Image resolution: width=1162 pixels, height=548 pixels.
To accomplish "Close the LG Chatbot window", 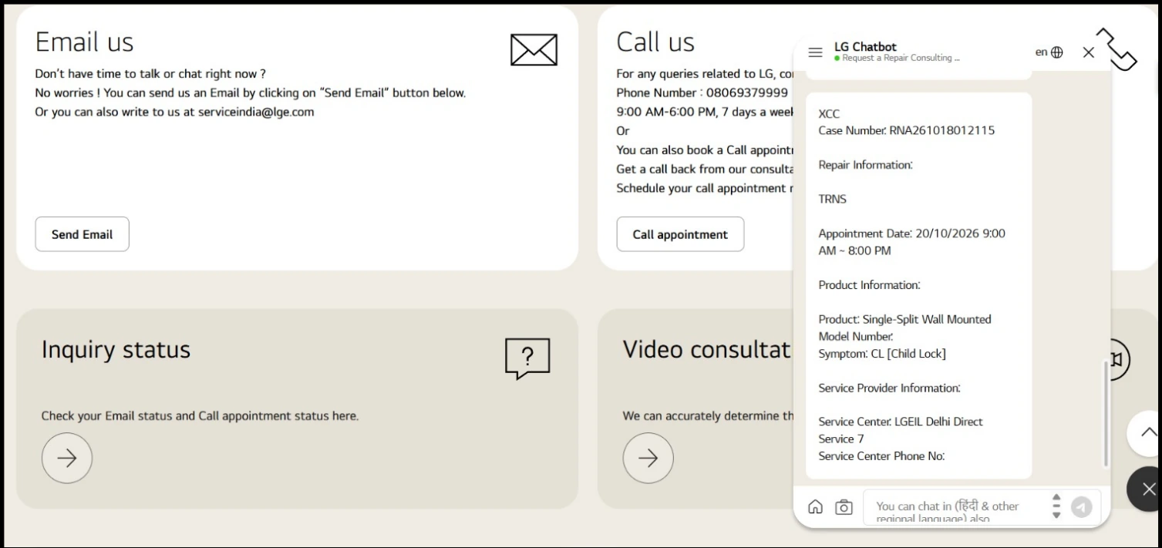I will click(1088, 52).
